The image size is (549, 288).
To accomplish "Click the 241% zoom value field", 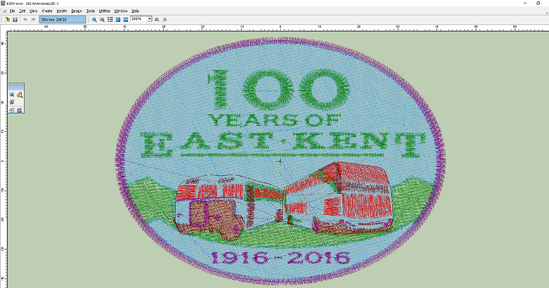I will click(x=139, y=19).
